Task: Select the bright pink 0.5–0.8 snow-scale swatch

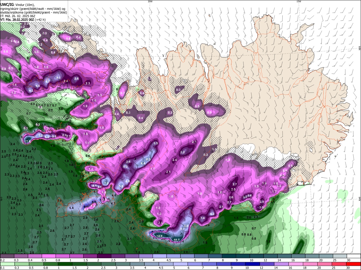Action: (49, 256)
